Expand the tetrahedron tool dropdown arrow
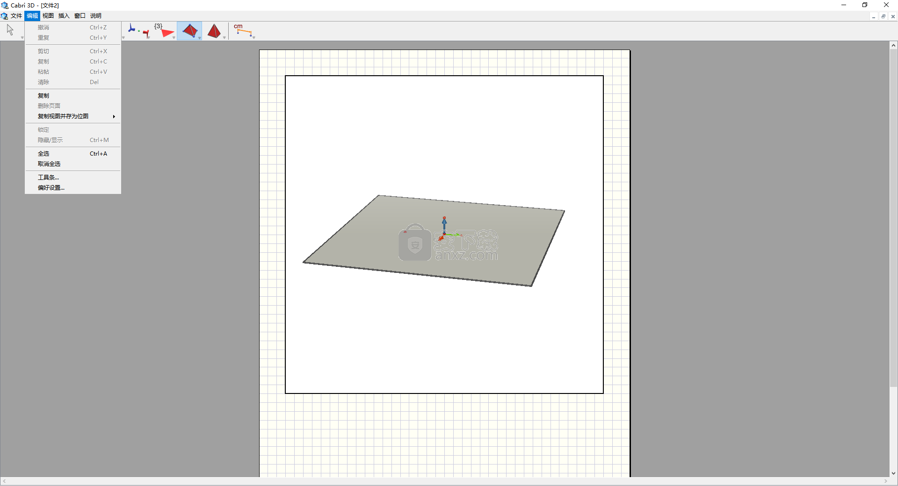898x486 pixels. click(x=200, y=37)
